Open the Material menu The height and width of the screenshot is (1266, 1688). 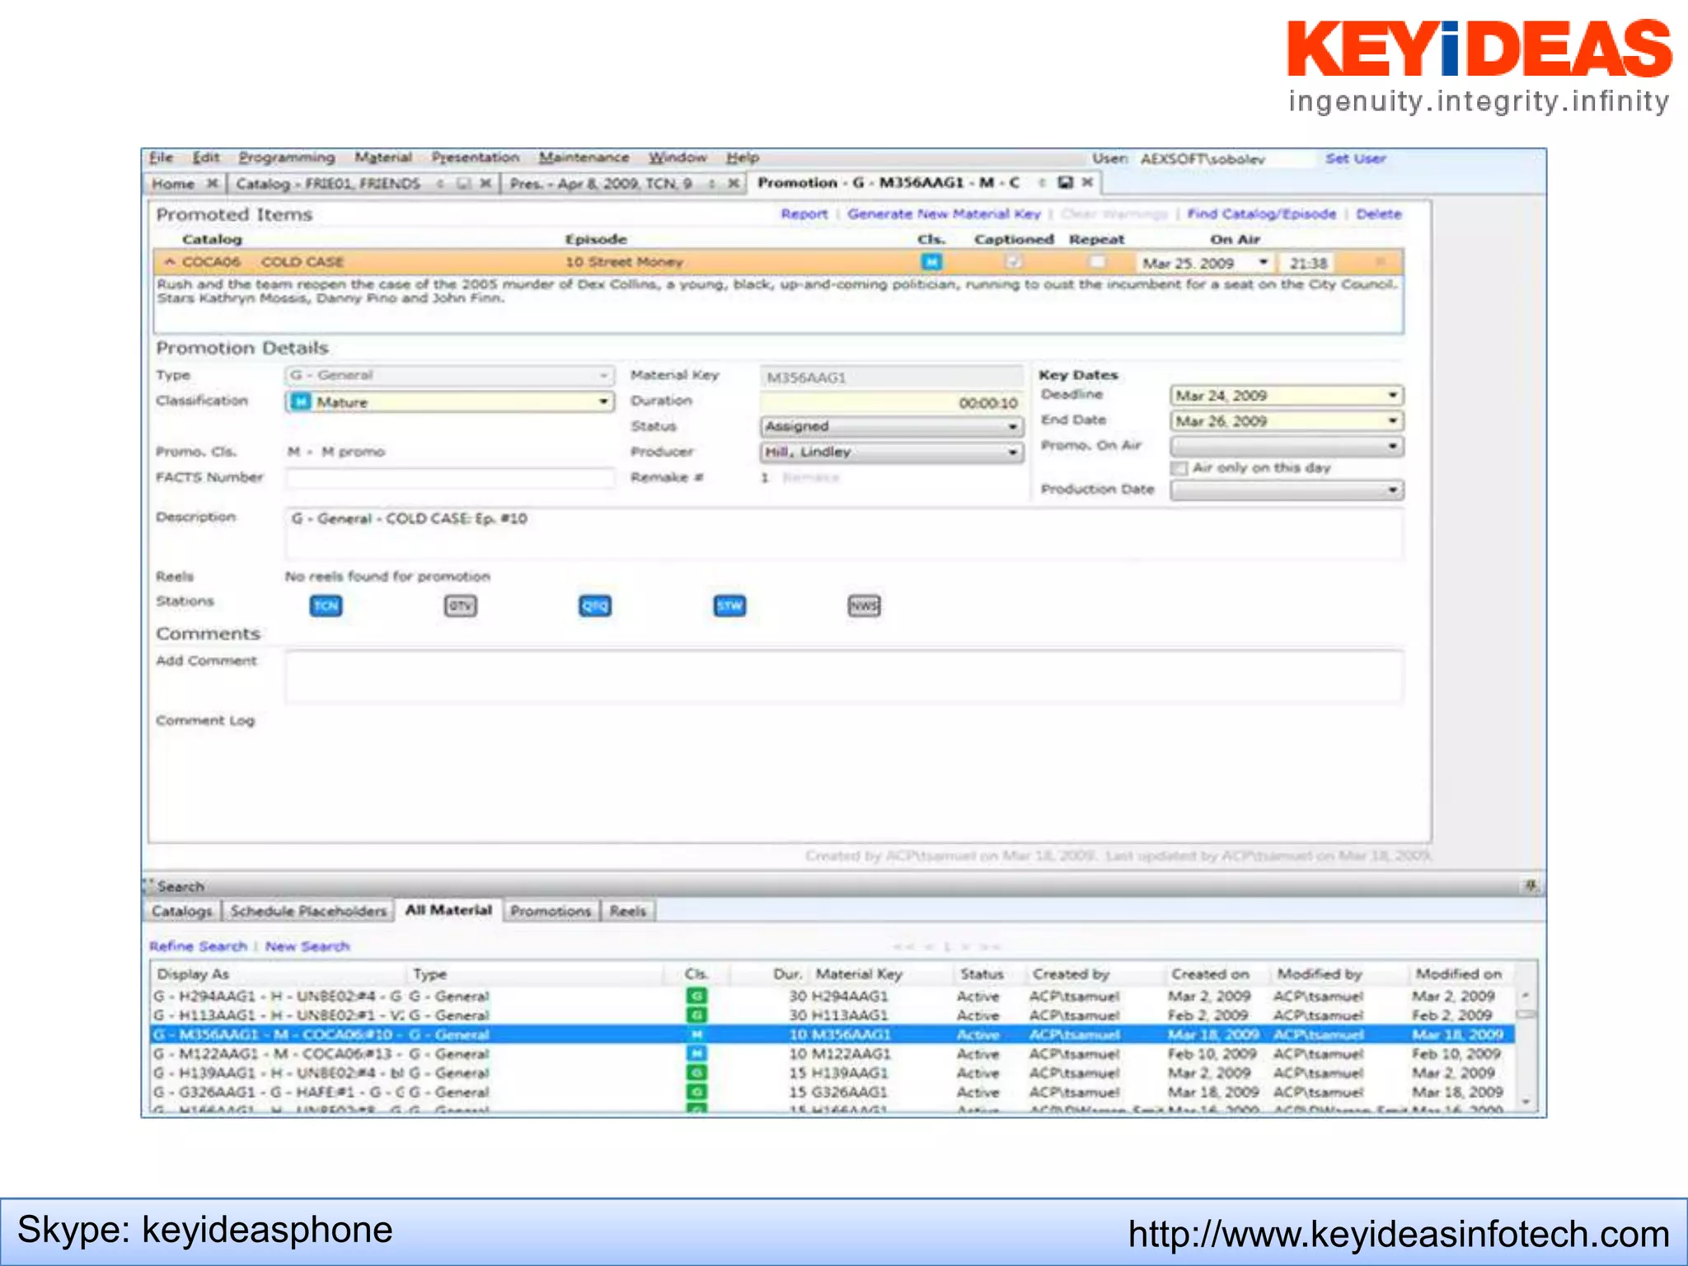(383, 157)
